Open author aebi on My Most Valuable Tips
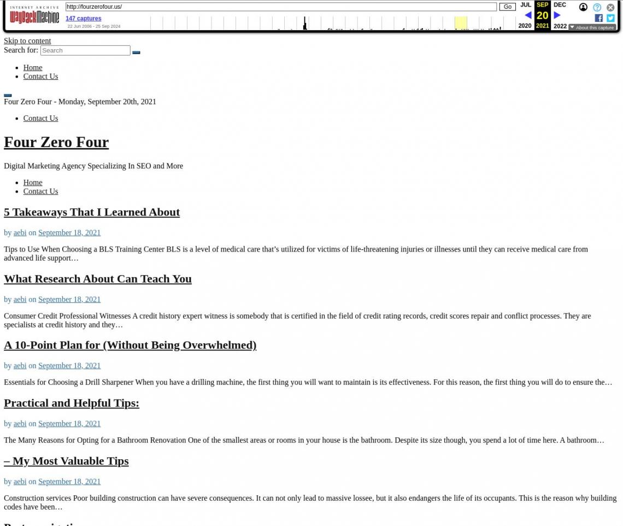 coord(20,482)
